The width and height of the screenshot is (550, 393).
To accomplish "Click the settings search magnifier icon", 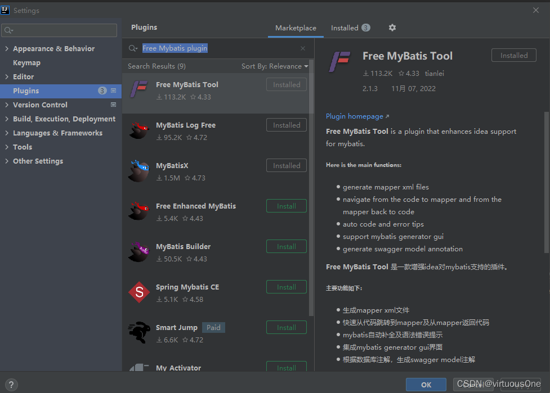I will (9, 30).
